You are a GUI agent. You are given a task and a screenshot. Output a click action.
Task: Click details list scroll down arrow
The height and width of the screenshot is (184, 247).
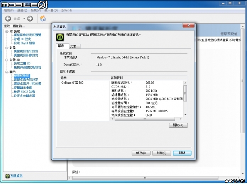[185, 115]
